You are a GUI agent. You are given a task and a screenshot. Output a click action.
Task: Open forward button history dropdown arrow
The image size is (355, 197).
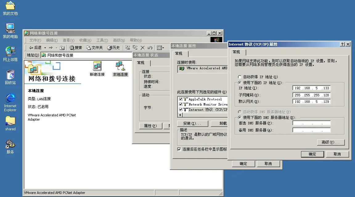pos(56,48)
